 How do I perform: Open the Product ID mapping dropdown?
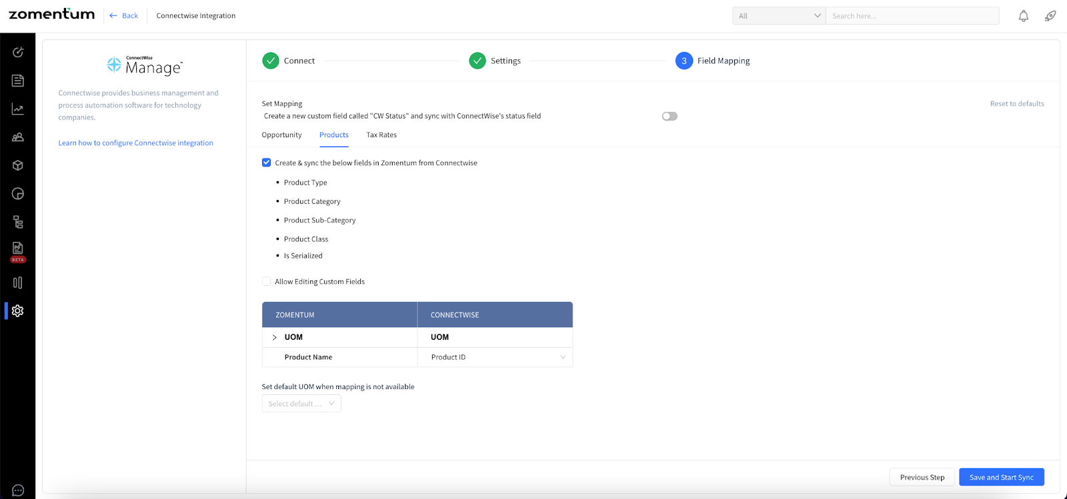[x=495, y=357]
